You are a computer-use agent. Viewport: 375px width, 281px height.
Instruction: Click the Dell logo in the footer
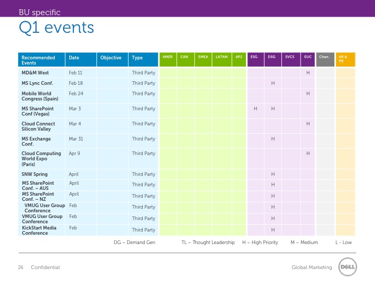coord(347,266)
